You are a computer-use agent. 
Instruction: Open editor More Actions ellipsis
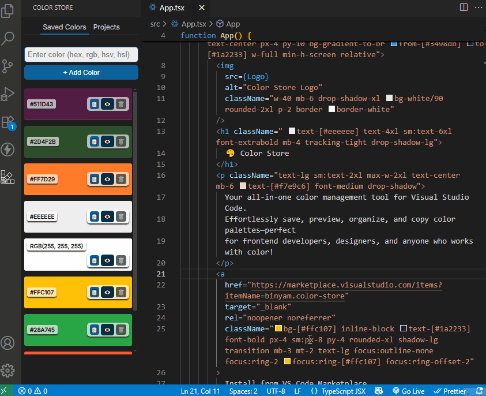coord(479,8)
